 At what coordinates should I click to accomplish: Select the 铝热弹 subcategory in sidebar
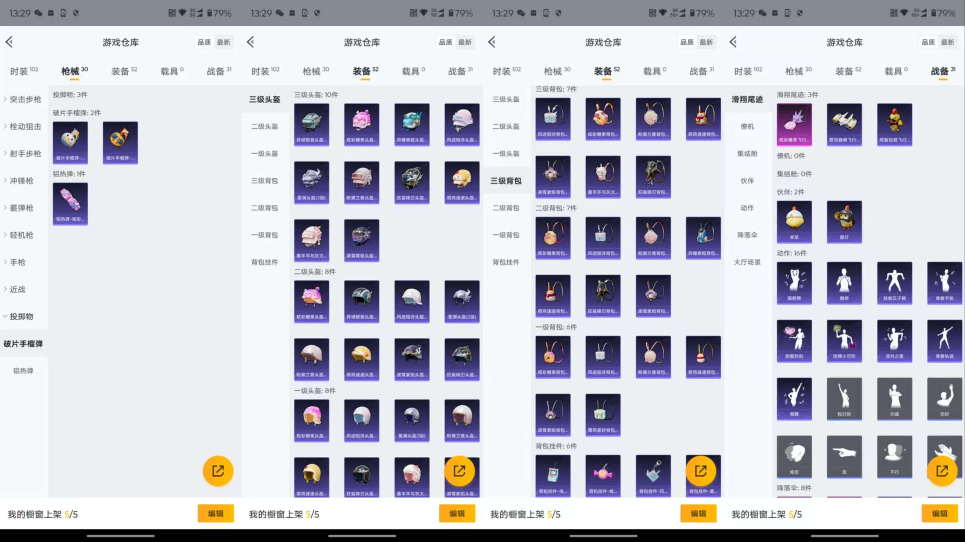click(x=23, y=370)
